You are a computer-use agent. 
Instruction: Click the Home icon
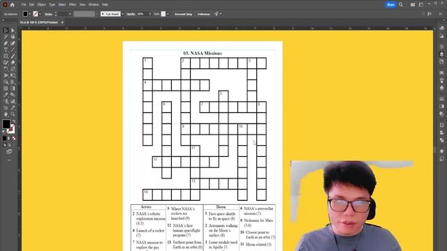pyautogui.click(x=13, y=5)
